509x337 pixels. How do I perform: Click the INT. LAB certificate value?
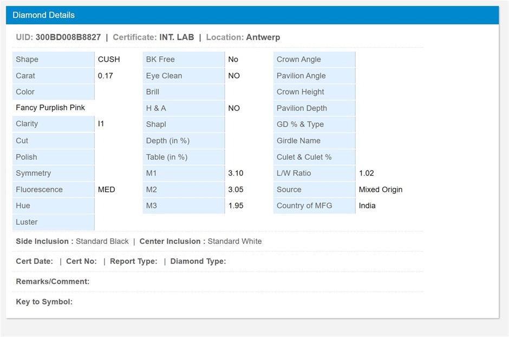[177, 37]
